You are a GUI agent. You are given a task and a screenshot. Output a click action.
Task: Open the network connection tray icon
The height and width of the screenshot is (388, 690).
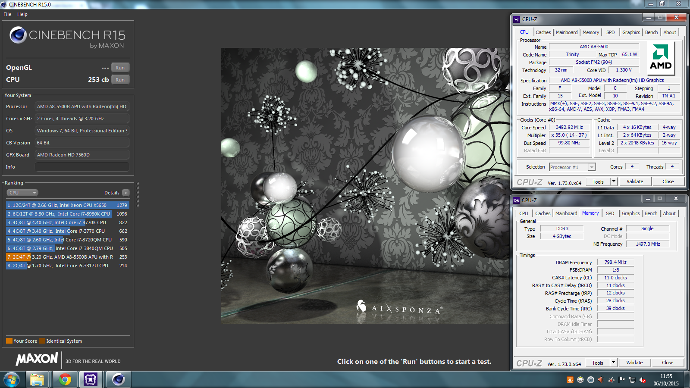[632, 380]
